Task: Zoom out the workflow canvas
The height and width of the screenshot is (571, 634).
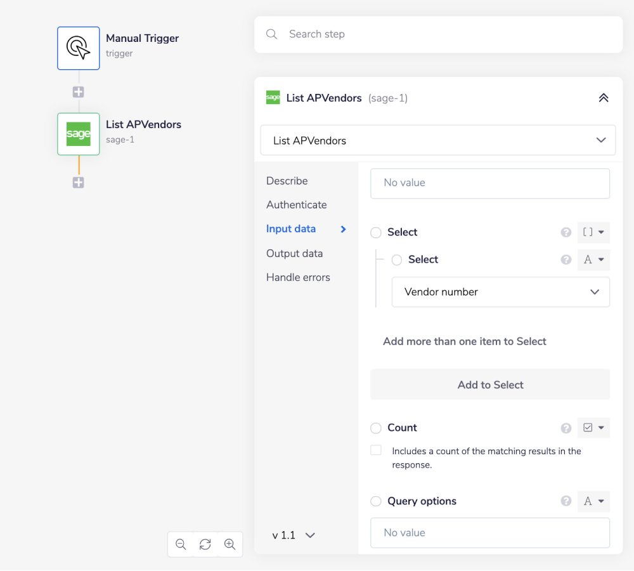Action: (x=181, y=544)
